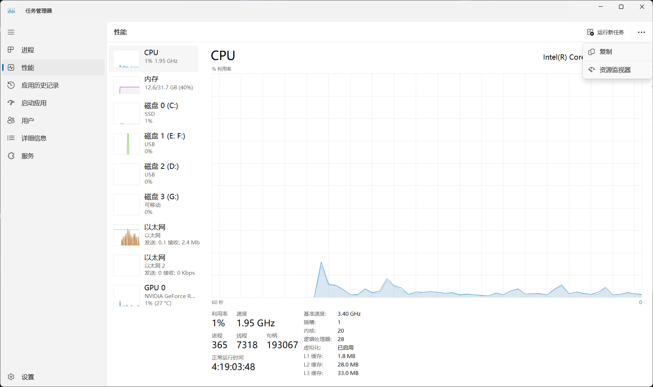Click the 运行新任务 button
The height and width of the screenshot is (387, 653).
605,32
